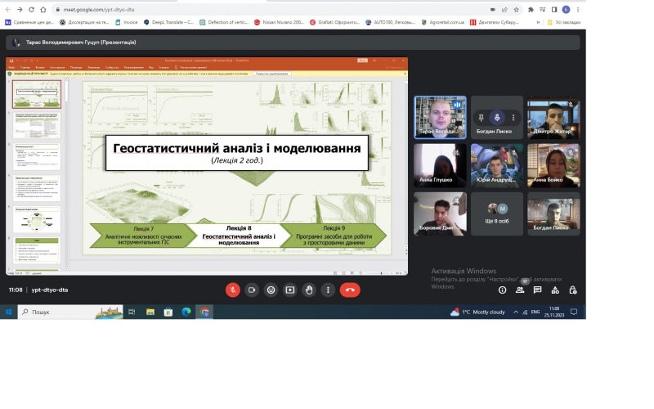
Task: Open the 'Ще 8 осіб' tile
Action: (497, 213)
